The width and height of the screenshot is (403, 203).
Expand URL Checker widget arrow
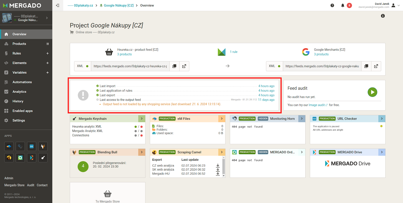pyautogui.click(x=382, y=119)
